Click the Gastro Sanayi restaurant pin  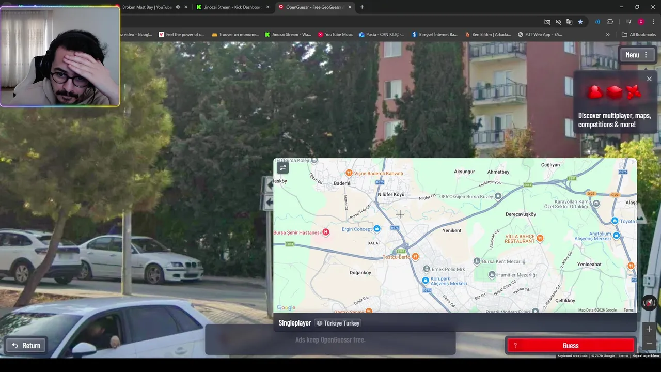click(x=368, y=311)
